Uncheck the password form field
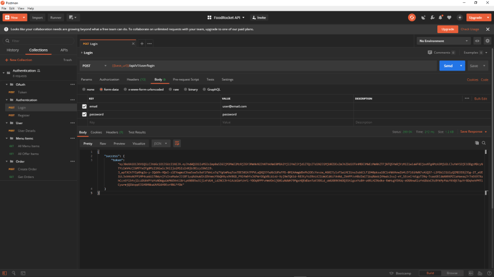Image resolution: width=494 pixels, height=277 pixels. [x=84, y=114]
